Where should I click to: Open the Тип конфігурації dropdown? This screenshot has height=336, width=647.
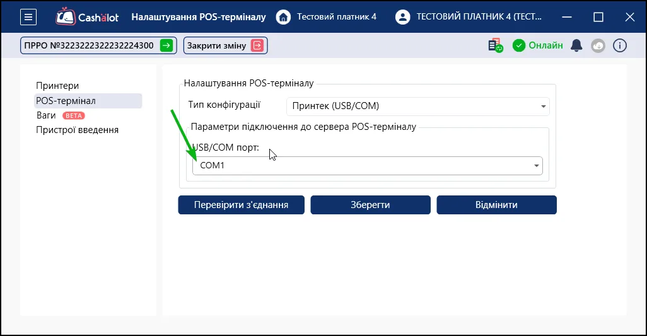(417, 106)
